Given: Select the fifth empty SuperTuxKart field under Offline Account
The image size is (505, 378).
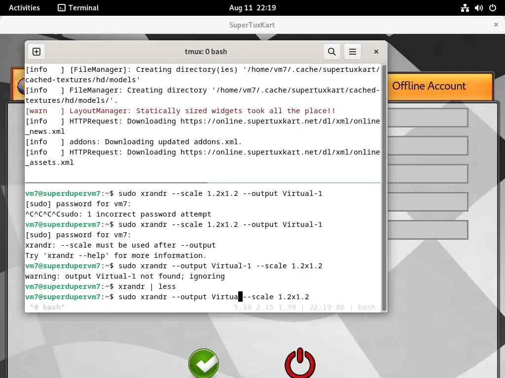Looking at the screenshot, I should point(428,229).
